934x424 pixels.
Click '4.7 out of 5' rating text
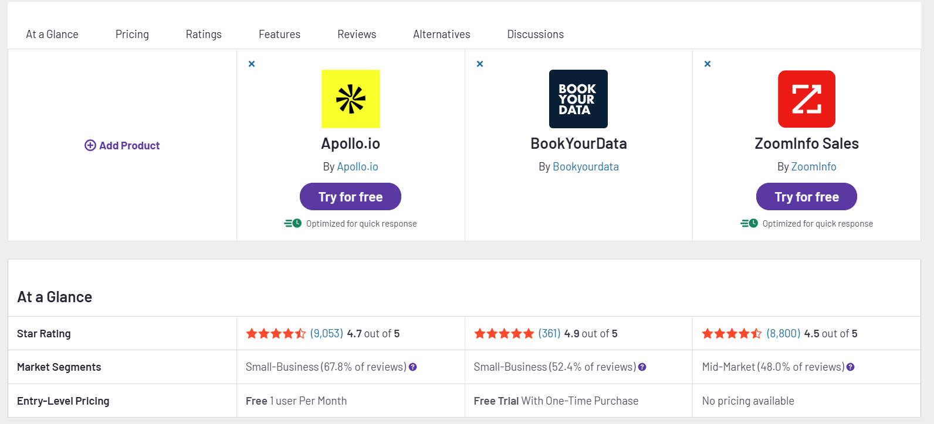[x=373, y=333]
